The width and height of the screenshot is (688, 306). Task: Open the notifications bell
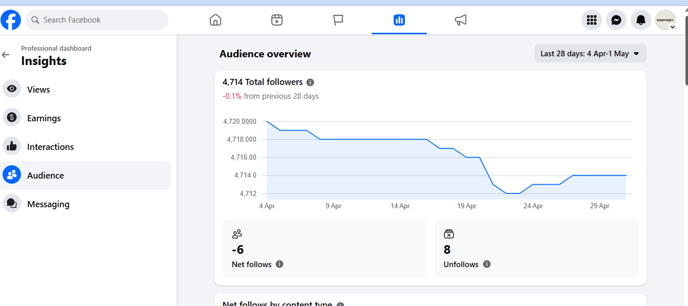click(x=641, y=20)
